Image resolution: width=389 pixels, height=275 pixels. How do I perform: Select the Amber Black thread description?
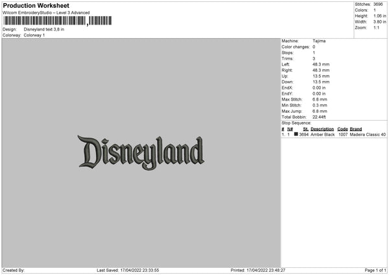click(x=322, y=134)
